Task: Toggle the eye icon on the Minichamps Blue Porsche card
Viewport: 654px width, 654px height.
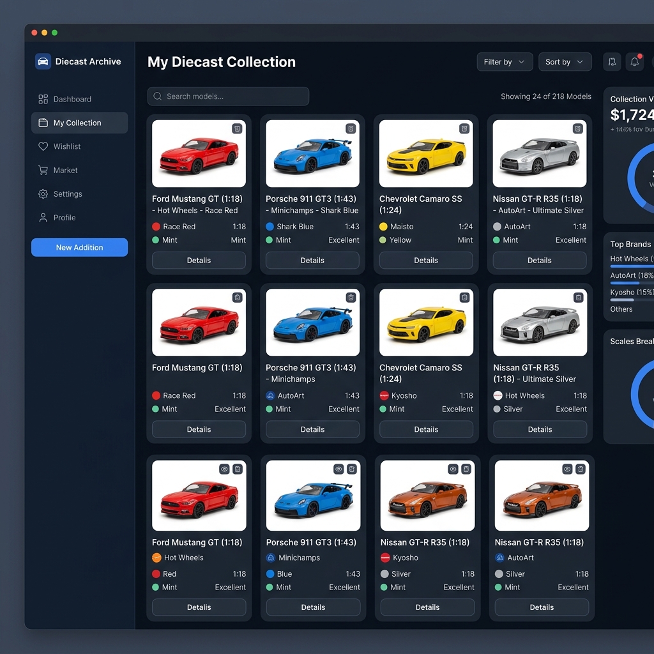Action: pyautogui.click(x=338, y=469)
